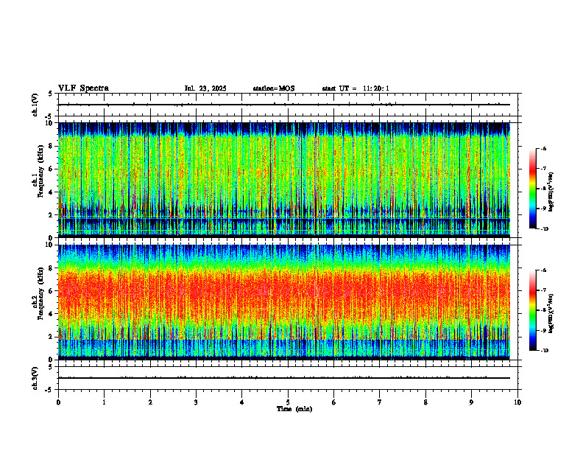This screenshot has height=451, width=583.
Task: Click the ch.1 voltage waveform trace
Action: (284, 105)
